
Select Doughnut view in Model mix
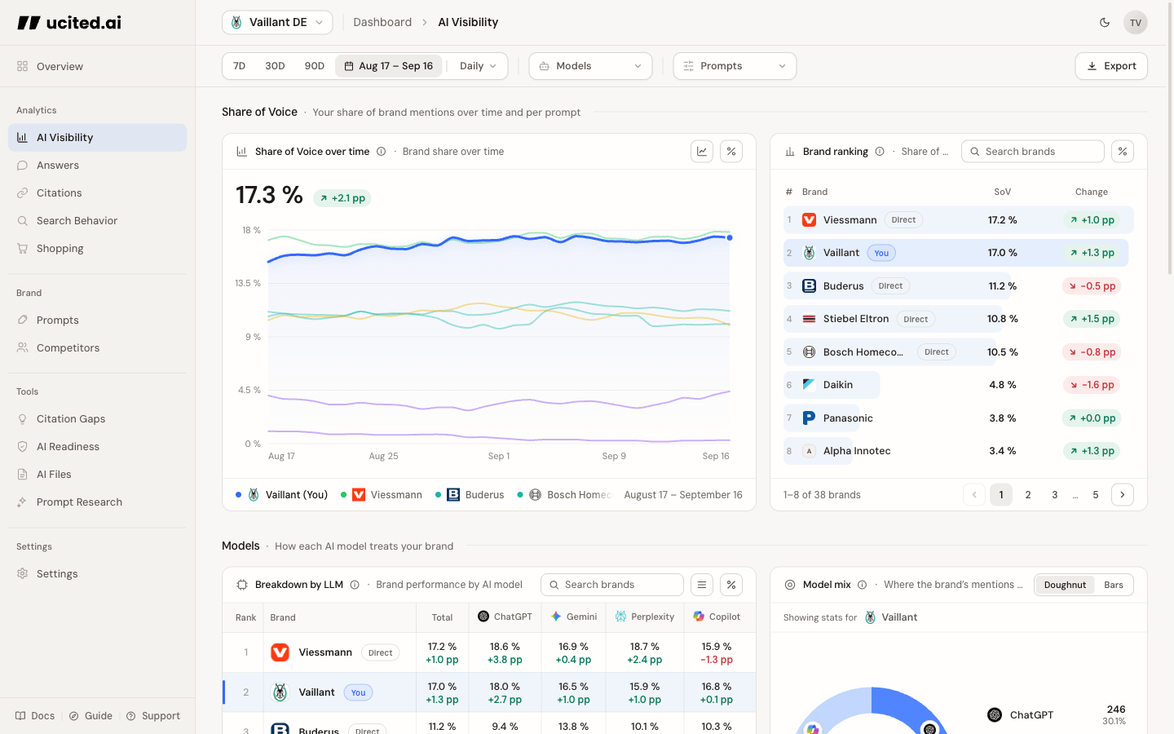click(1065, 585)
